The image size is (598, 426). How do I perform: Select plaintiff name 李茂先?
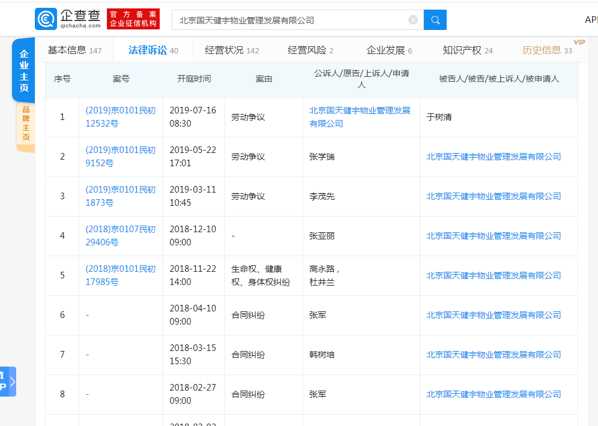click(x=322, y=196)
